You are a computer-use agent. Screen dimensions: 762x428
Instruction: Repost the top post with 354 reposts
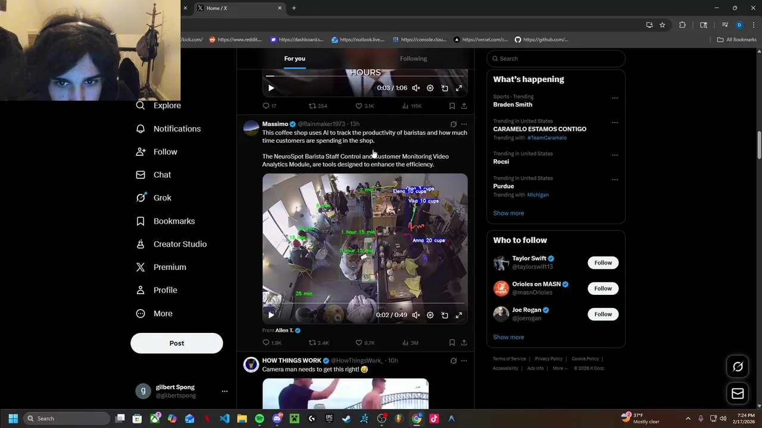(x=318, y=106)
